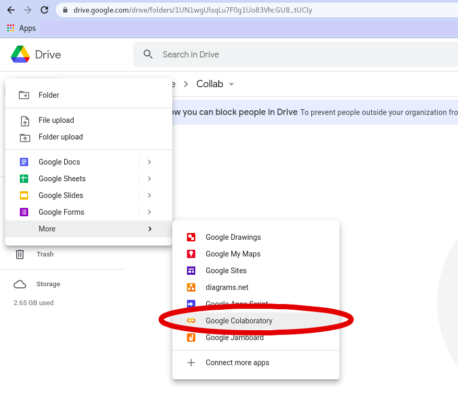Open diagrams.net from the submenu
The image size is (458, 419).
pos(227,287)
